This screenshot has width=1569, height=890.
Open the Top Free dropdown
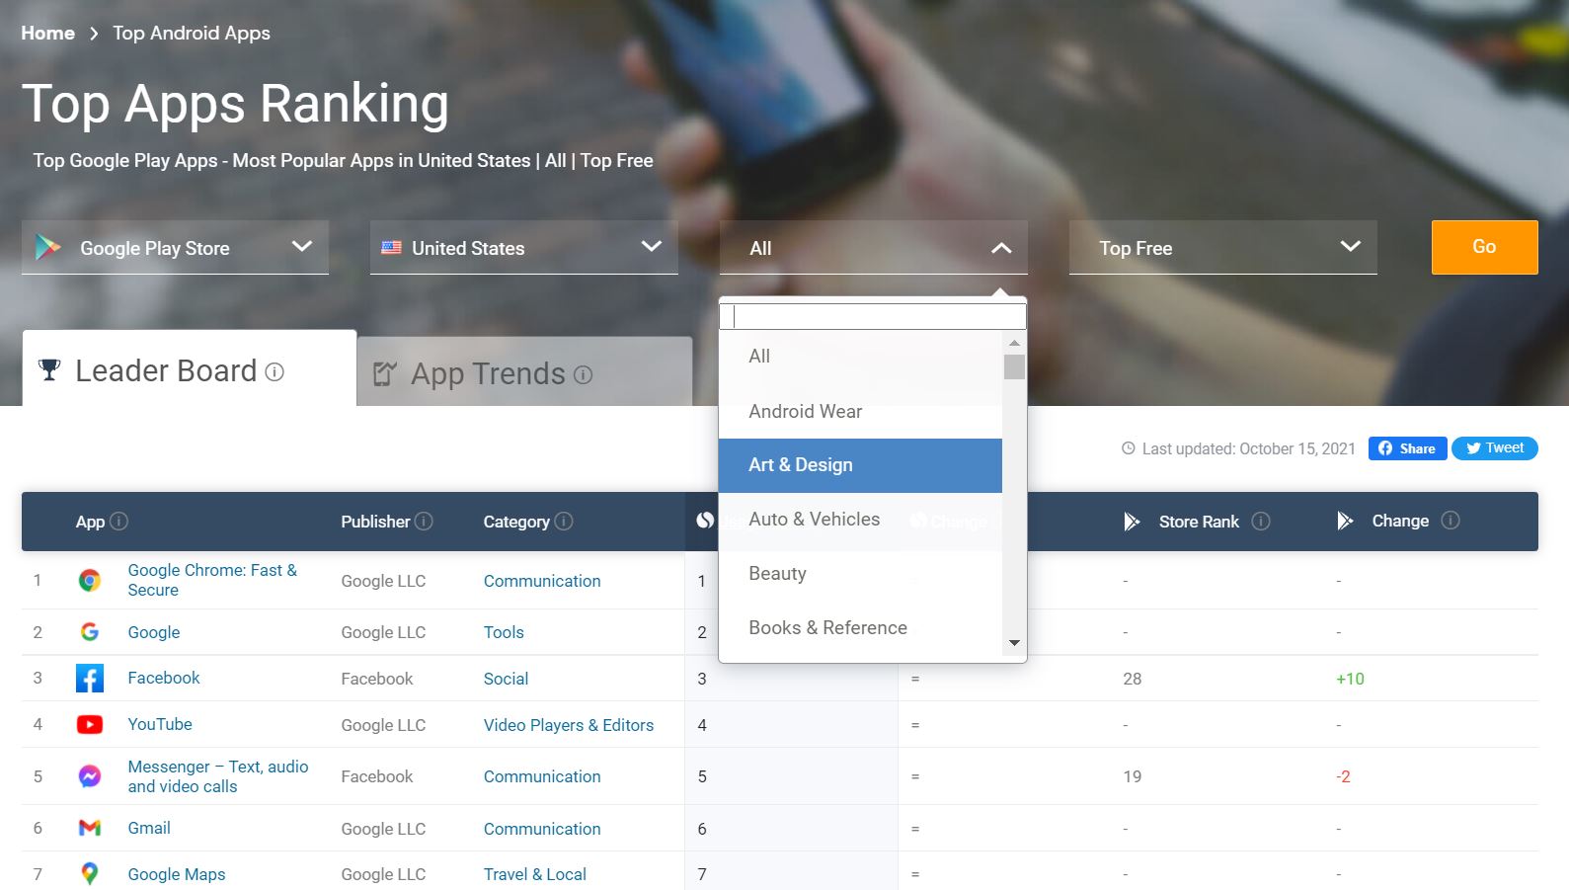[1223, 247]
